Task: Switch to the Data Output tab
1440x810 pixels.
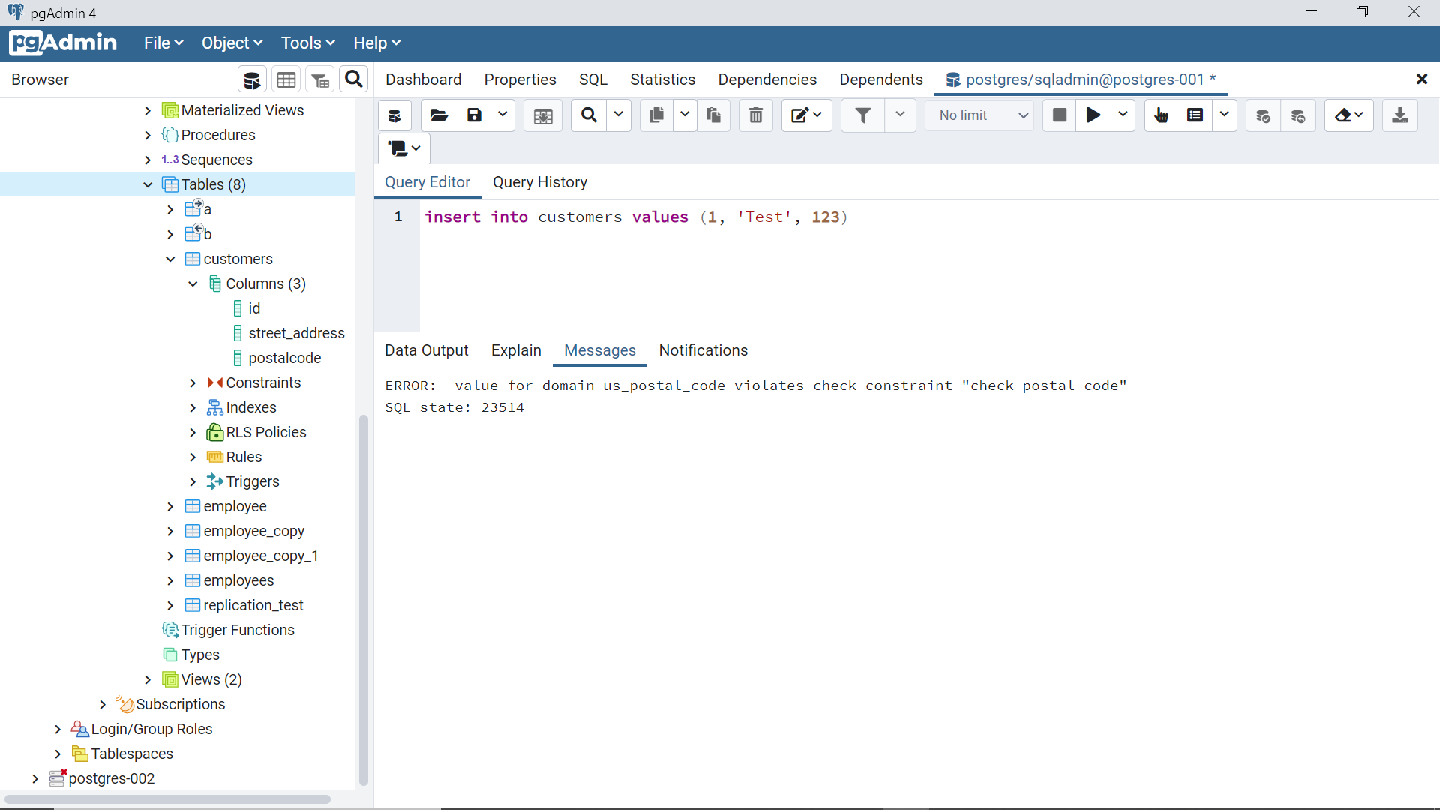Action: point(426,350)
